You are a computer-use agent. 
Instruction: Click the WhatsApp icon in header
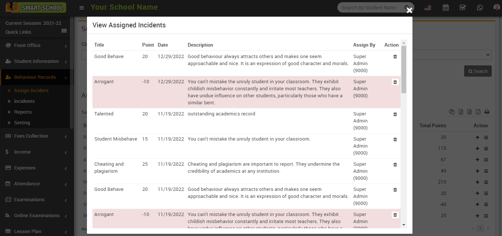tap(480, 7)
